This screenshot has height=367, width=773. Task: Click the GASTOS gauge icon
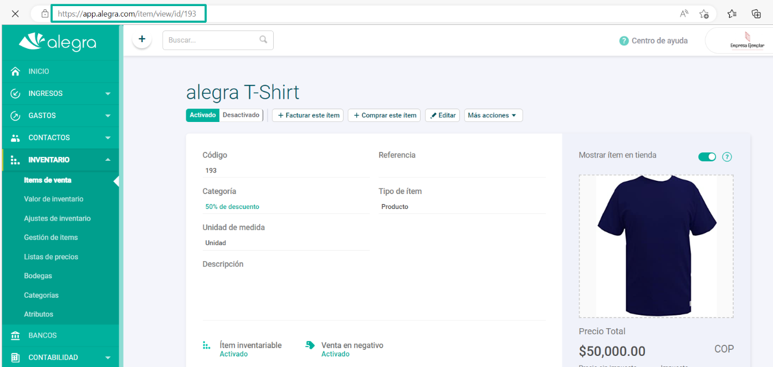point(16,116)
